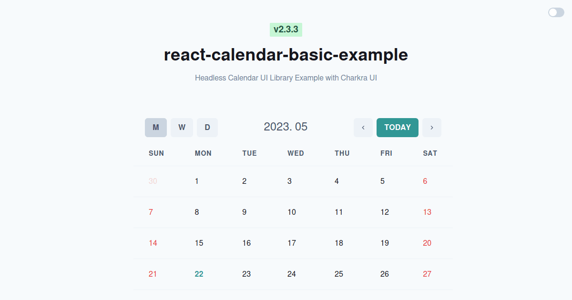Switch calendar to Week view with W button

182,127
